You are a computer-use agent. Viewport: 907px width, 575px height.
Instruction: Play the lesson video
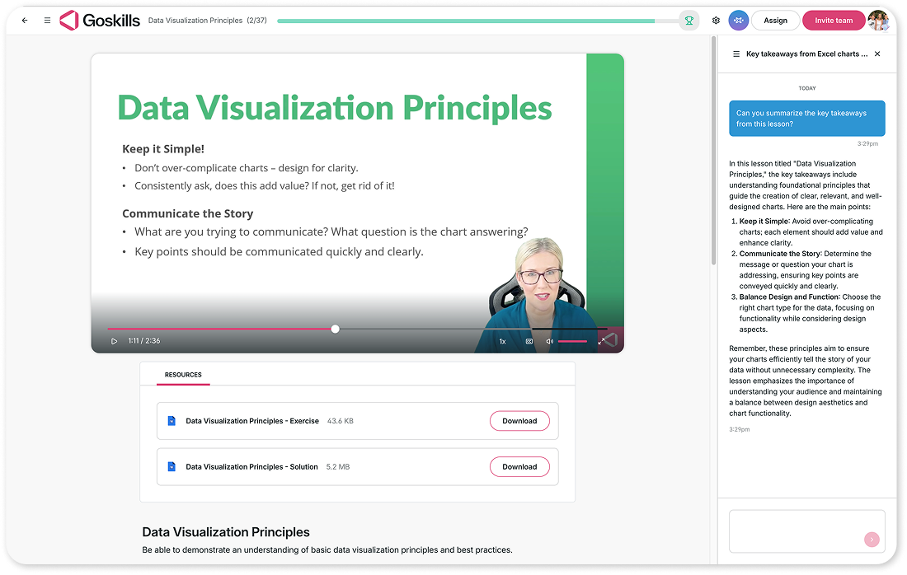(114, 341)
